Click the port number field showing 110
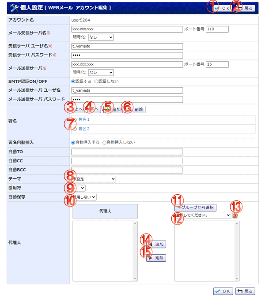This screenshot has height=300, width=265. pyautogui.click(x=217, y=29)
